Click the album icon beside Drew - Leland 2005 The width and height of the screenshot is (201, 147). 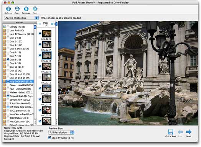point(5,85)
